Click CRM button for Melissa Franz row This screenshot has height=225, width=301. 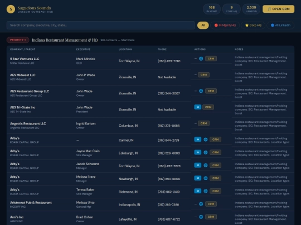click(x=215, y=178)
